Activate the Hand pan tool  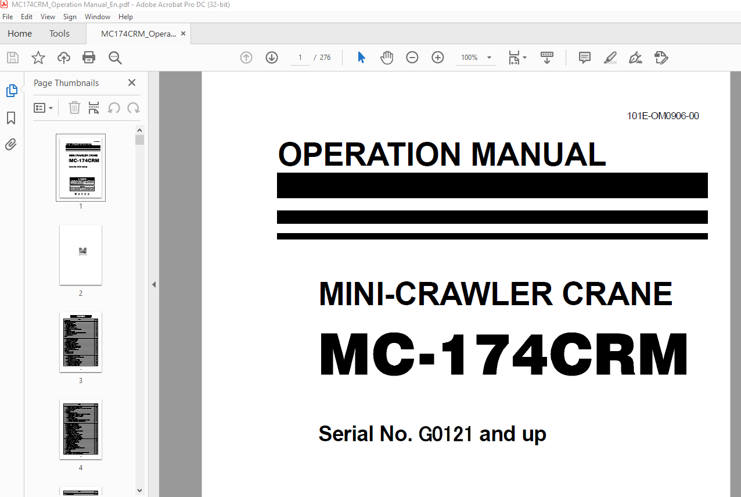[x=387, y=58]
